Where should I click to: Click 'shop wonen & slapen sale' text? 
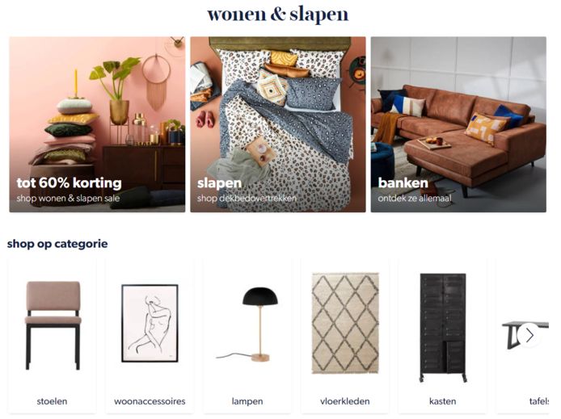(68, 199)
